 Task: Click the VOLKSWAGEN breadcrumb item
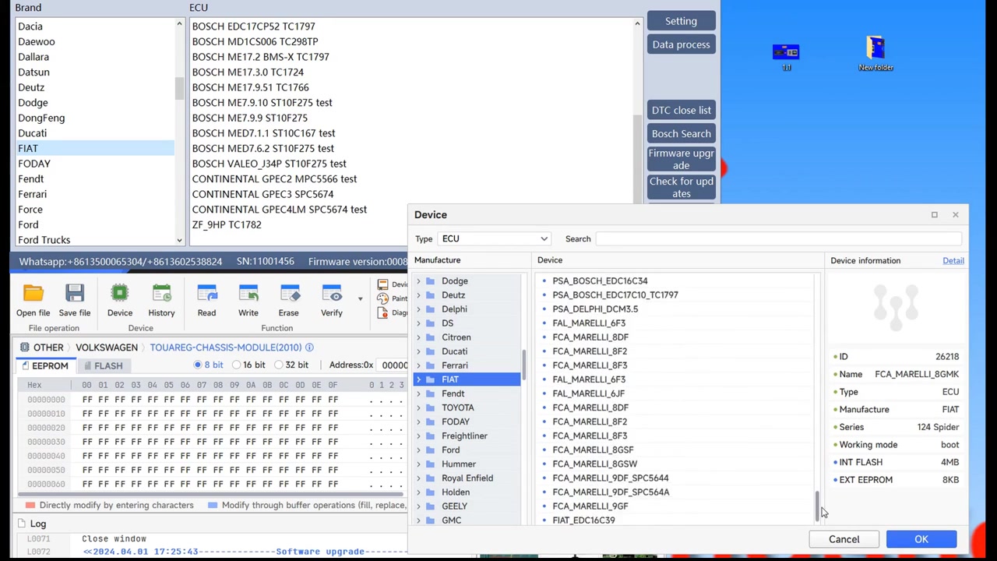107,348
